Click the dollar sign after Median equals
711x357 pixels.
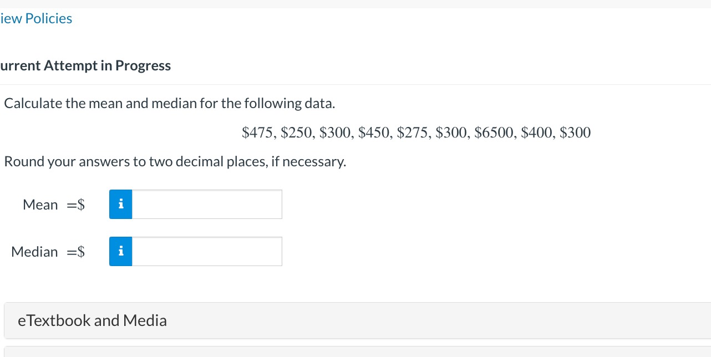(82, 252)
